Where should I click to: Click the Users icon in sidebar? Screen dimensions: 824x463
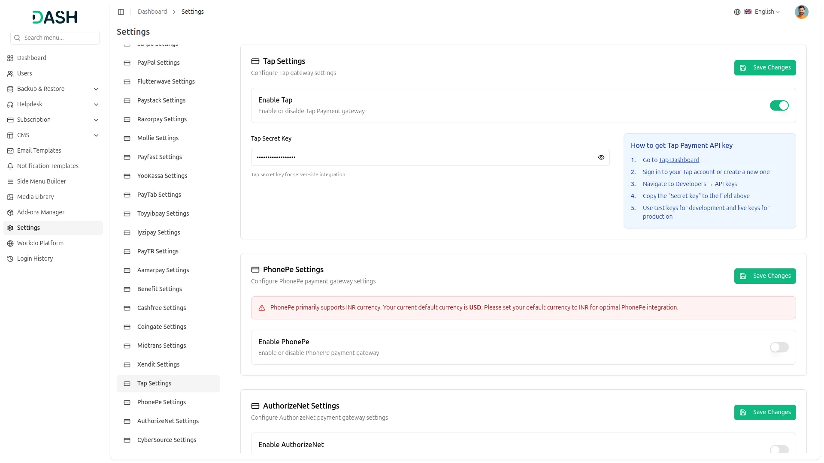click(x=10, y=74)
